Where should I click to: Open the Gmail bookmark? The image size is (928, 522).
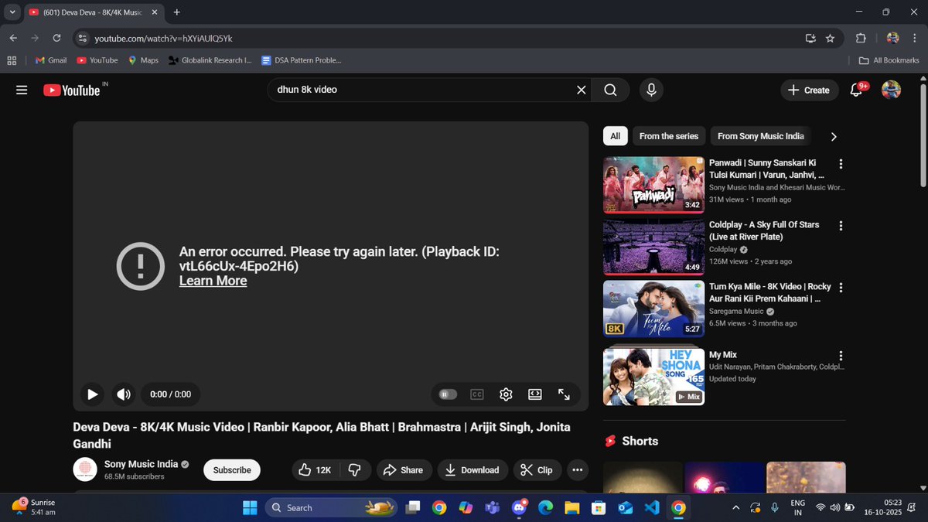pyautogui.click(x=51, y=60)
